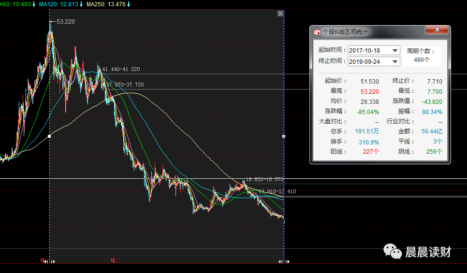
Task: Click the 行业对比 label
Action: [400, 121]
